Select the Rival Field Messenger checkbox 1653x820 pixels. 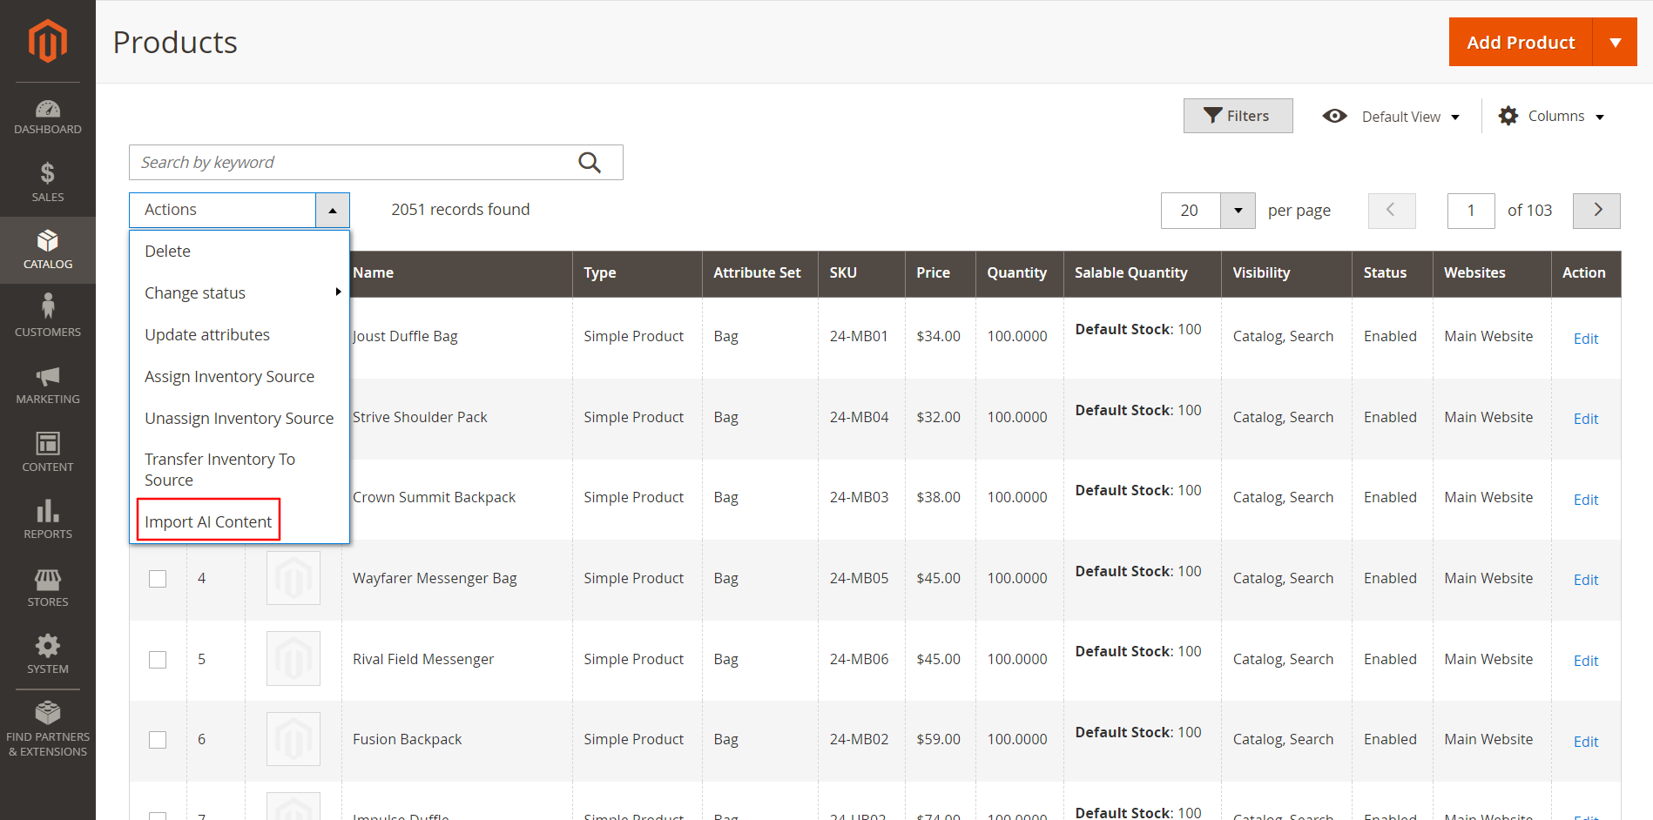tap(158, 660)
